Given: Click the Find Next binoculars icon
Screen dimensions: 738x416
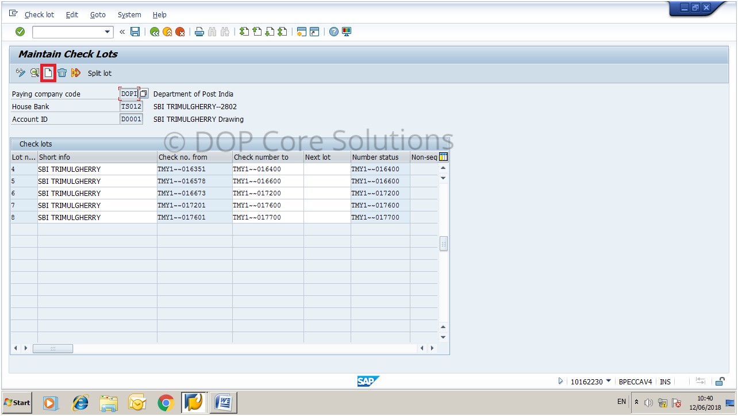Looking at the screenshot, I should 225,32.
